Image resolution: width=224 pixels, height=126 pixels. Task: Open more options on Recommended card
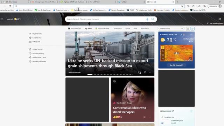click(x=191, y=111)
